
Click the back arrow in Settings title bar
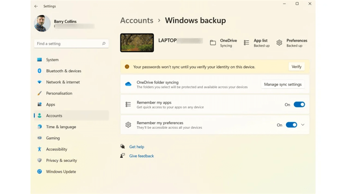point(36,6)
